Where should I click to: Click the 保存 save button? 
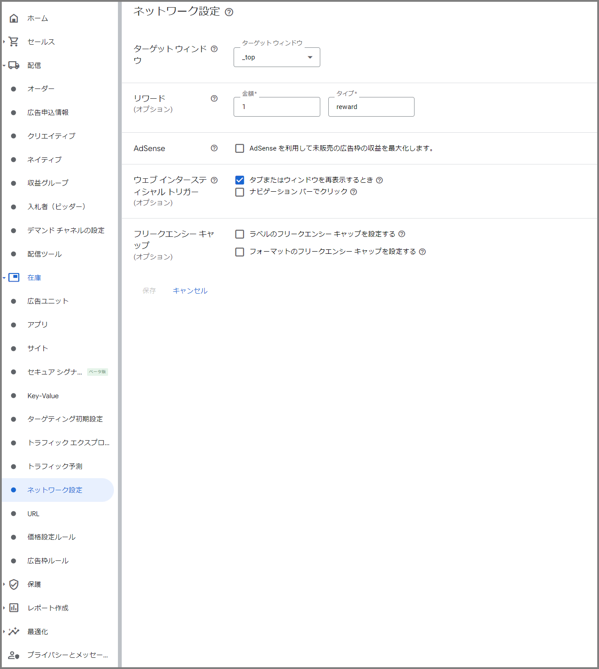(149, 290)
